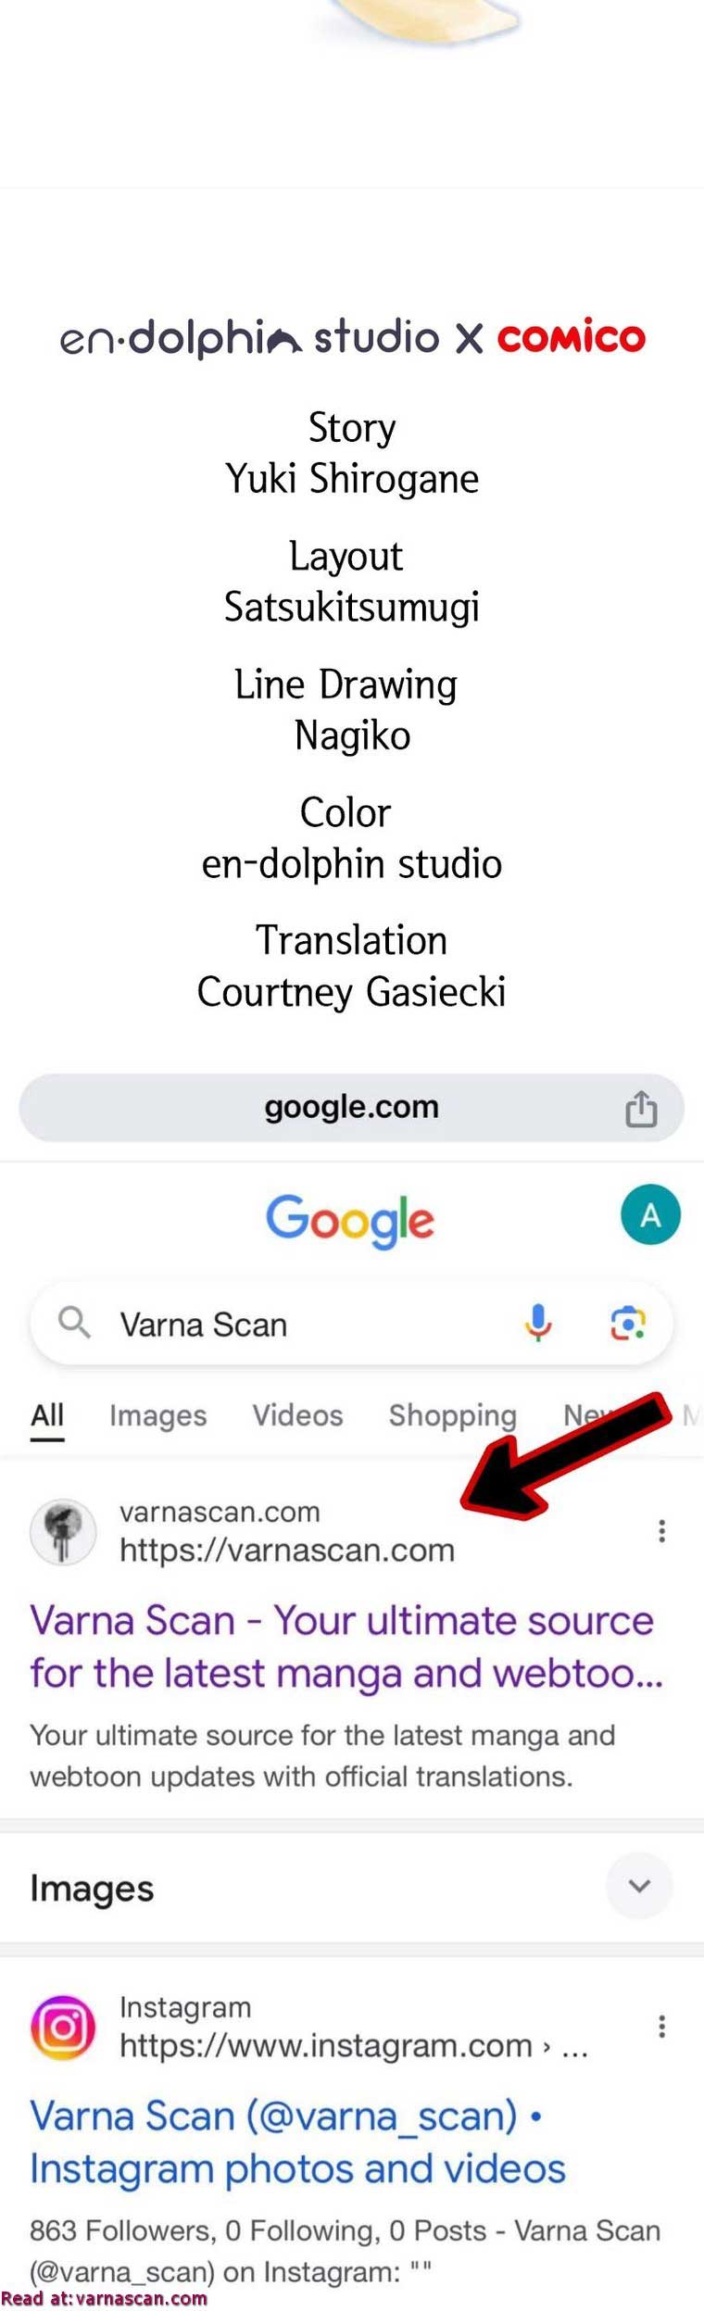Image resolution: width=704 pixels, height=2311 pixels.
Task: Select the All results tab
Action: pos(47,1416)
